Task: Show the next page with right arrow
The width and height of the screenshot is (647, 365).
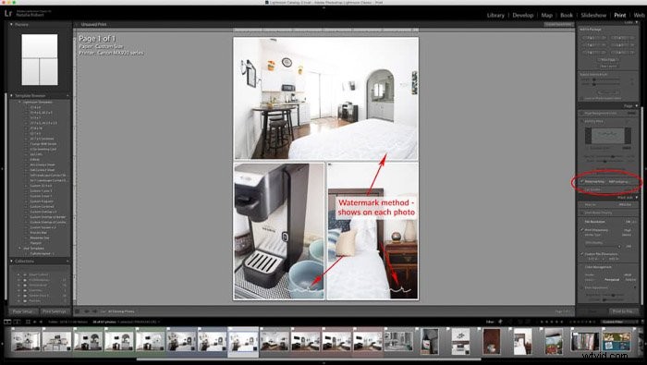Action: tap(94, 311)
